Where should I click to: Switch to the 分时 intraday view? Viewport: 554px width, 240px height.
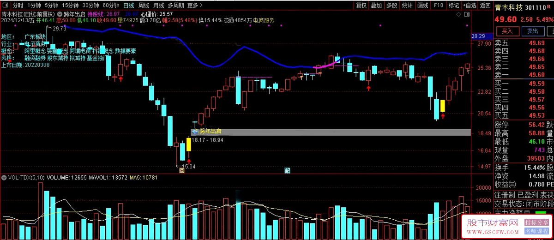tap(18, 6)
